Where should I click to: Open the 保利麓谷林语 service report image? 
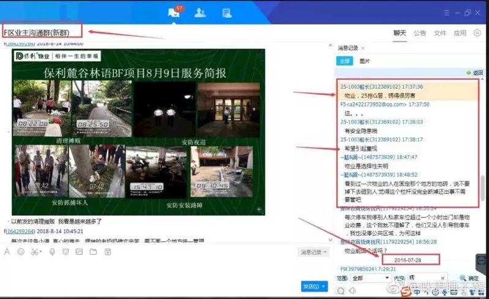(138, 132)
